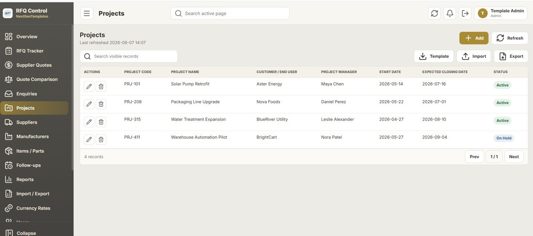The height and width of the screenshot is (236, 533).
Task: Click the Expected Closing Date header
Action: coord(445,72)
